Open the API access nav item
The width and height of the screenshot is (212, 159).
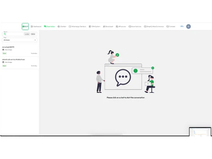pos(121,26)
